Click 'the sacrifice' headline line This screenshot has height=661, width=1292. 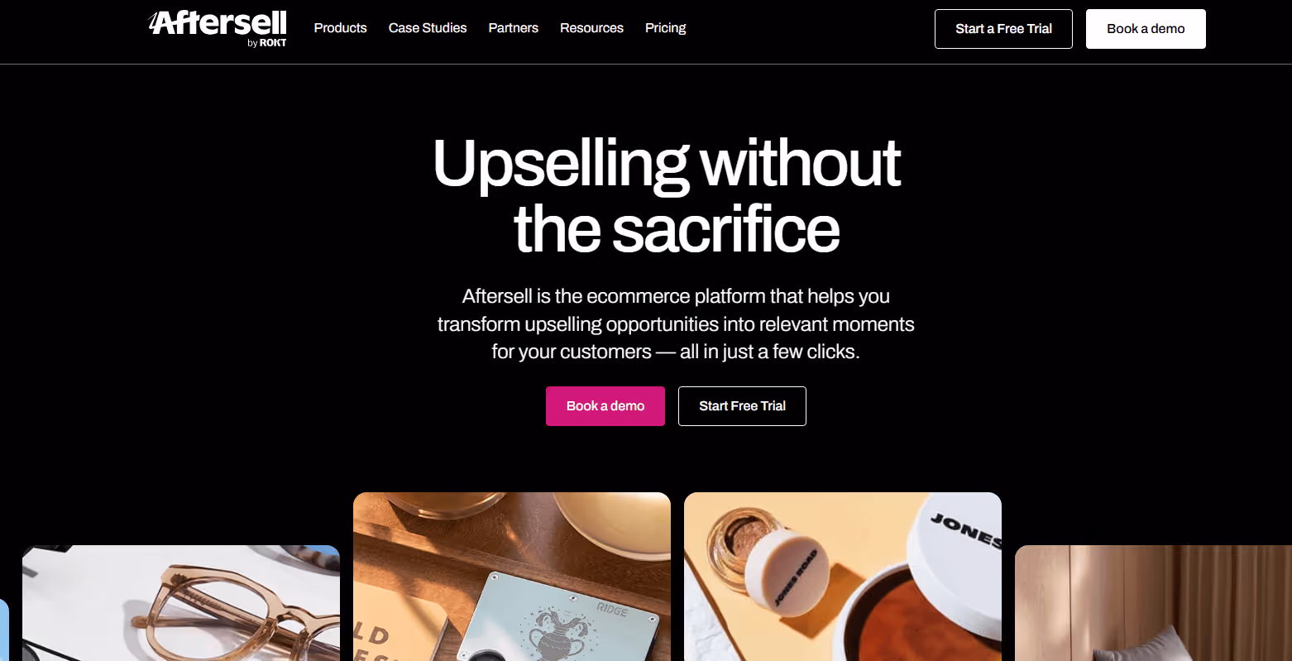tap(677, 229)
